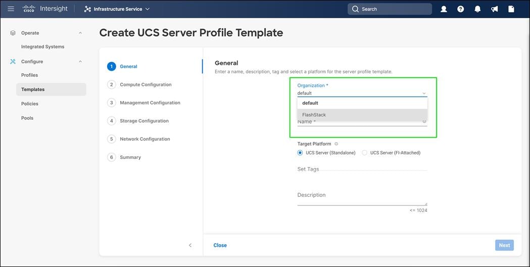
Task: Click the Description text area
Action: [362, 198]
